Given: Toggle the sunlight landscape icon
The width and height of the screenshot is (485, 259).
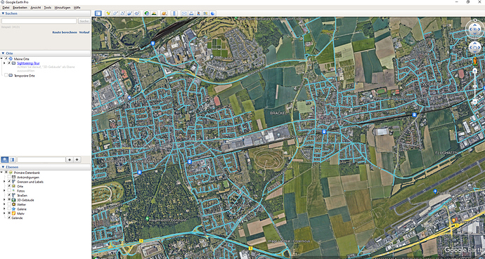Looking at the screenshot, I should point(154,13).
